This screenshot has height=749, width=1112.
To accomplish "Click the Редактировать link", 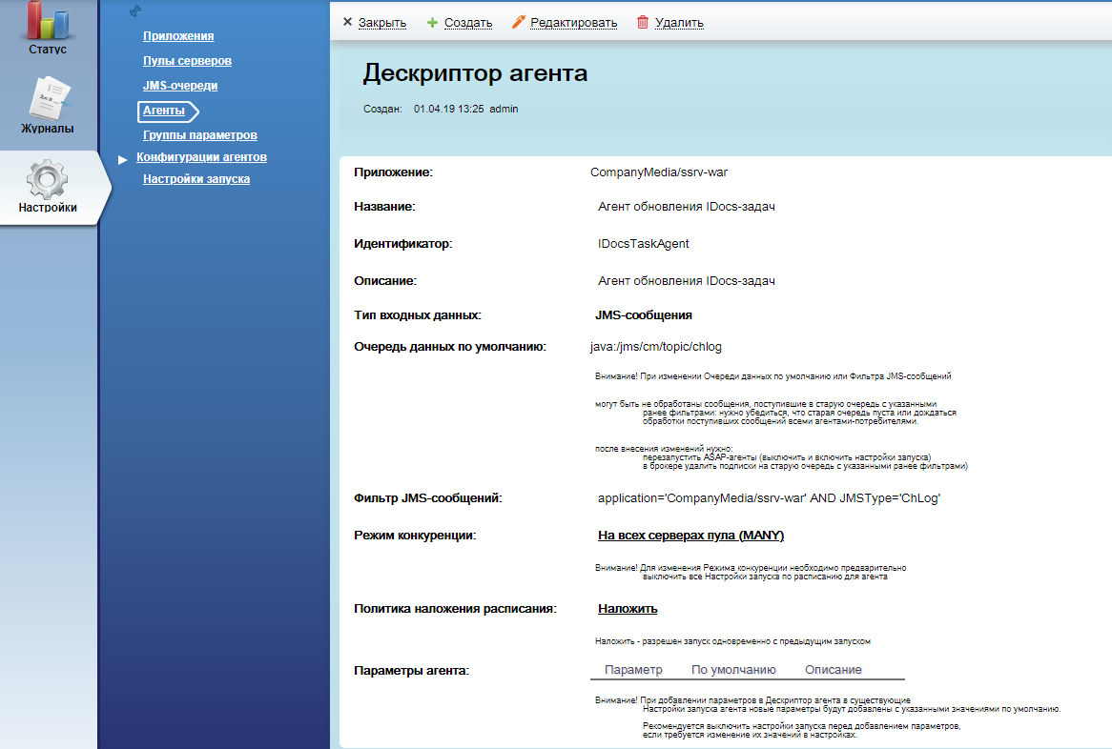I will point(574,23).
